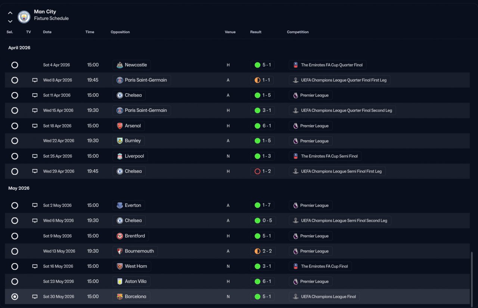
Task: Click the TV icon on the West Ham row
Action: [x=35, y=267]
